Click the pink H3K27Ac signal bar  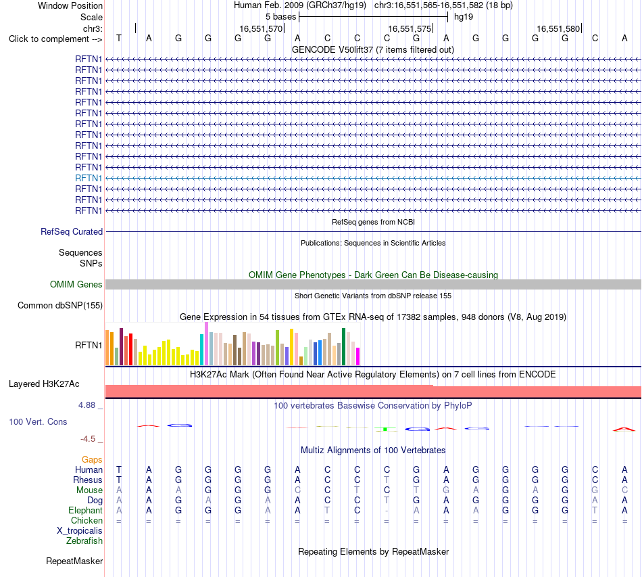click(x=373, y=392)
